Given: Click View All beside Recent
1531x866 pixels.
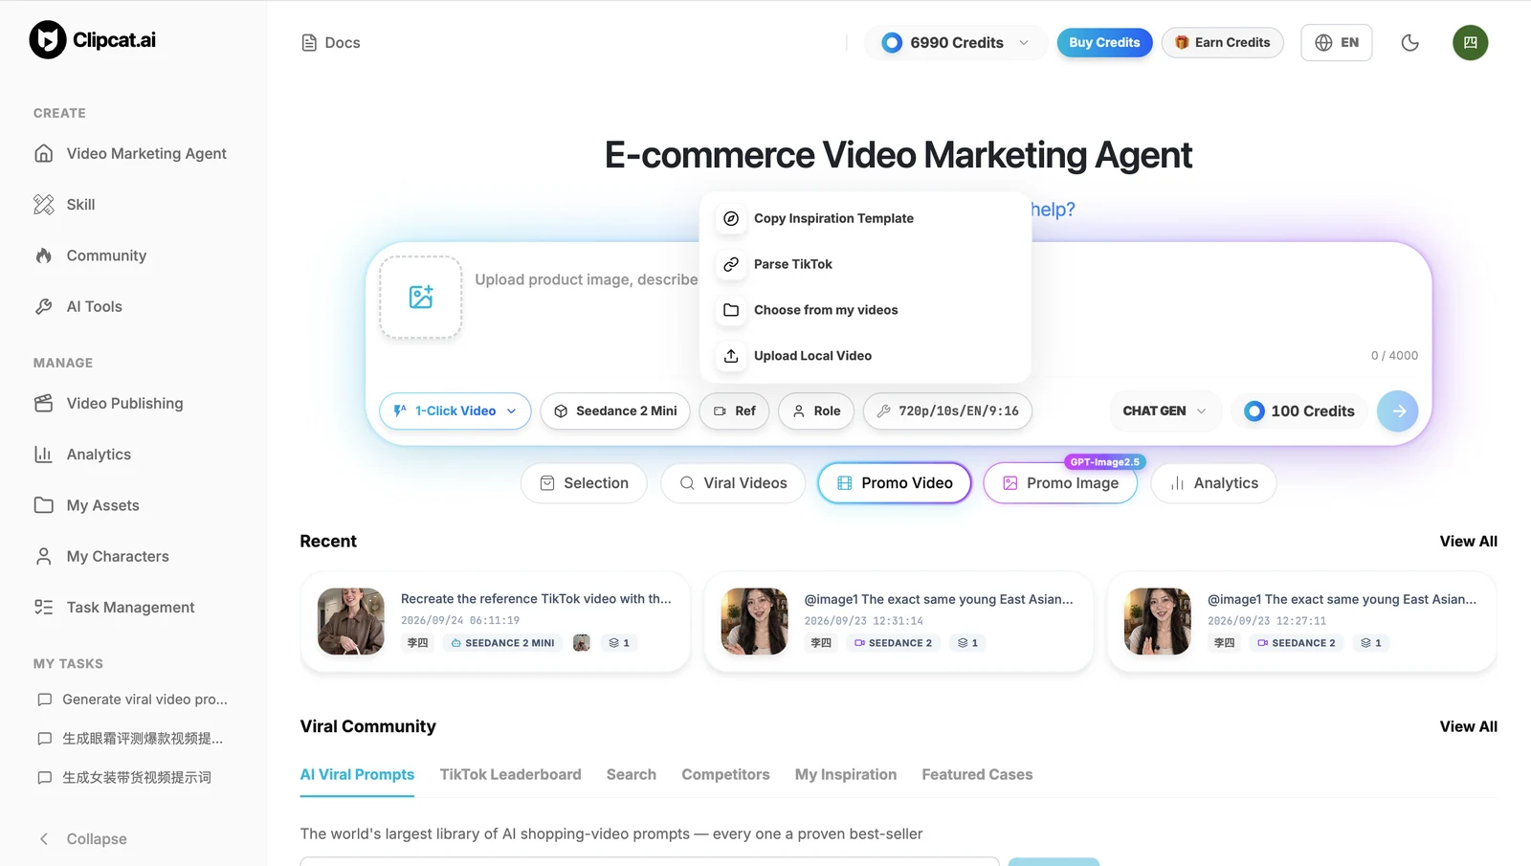Looking at the screenshot, I should coord(1468,542).
